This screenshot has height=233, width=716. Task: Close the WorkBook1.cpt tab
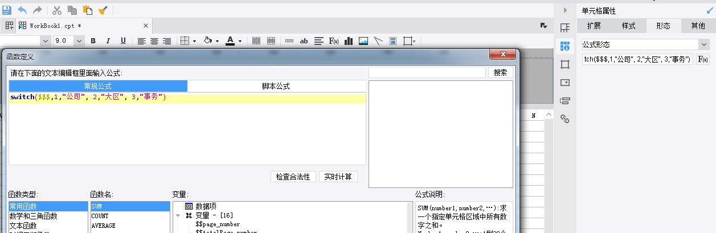click(146, 26)
